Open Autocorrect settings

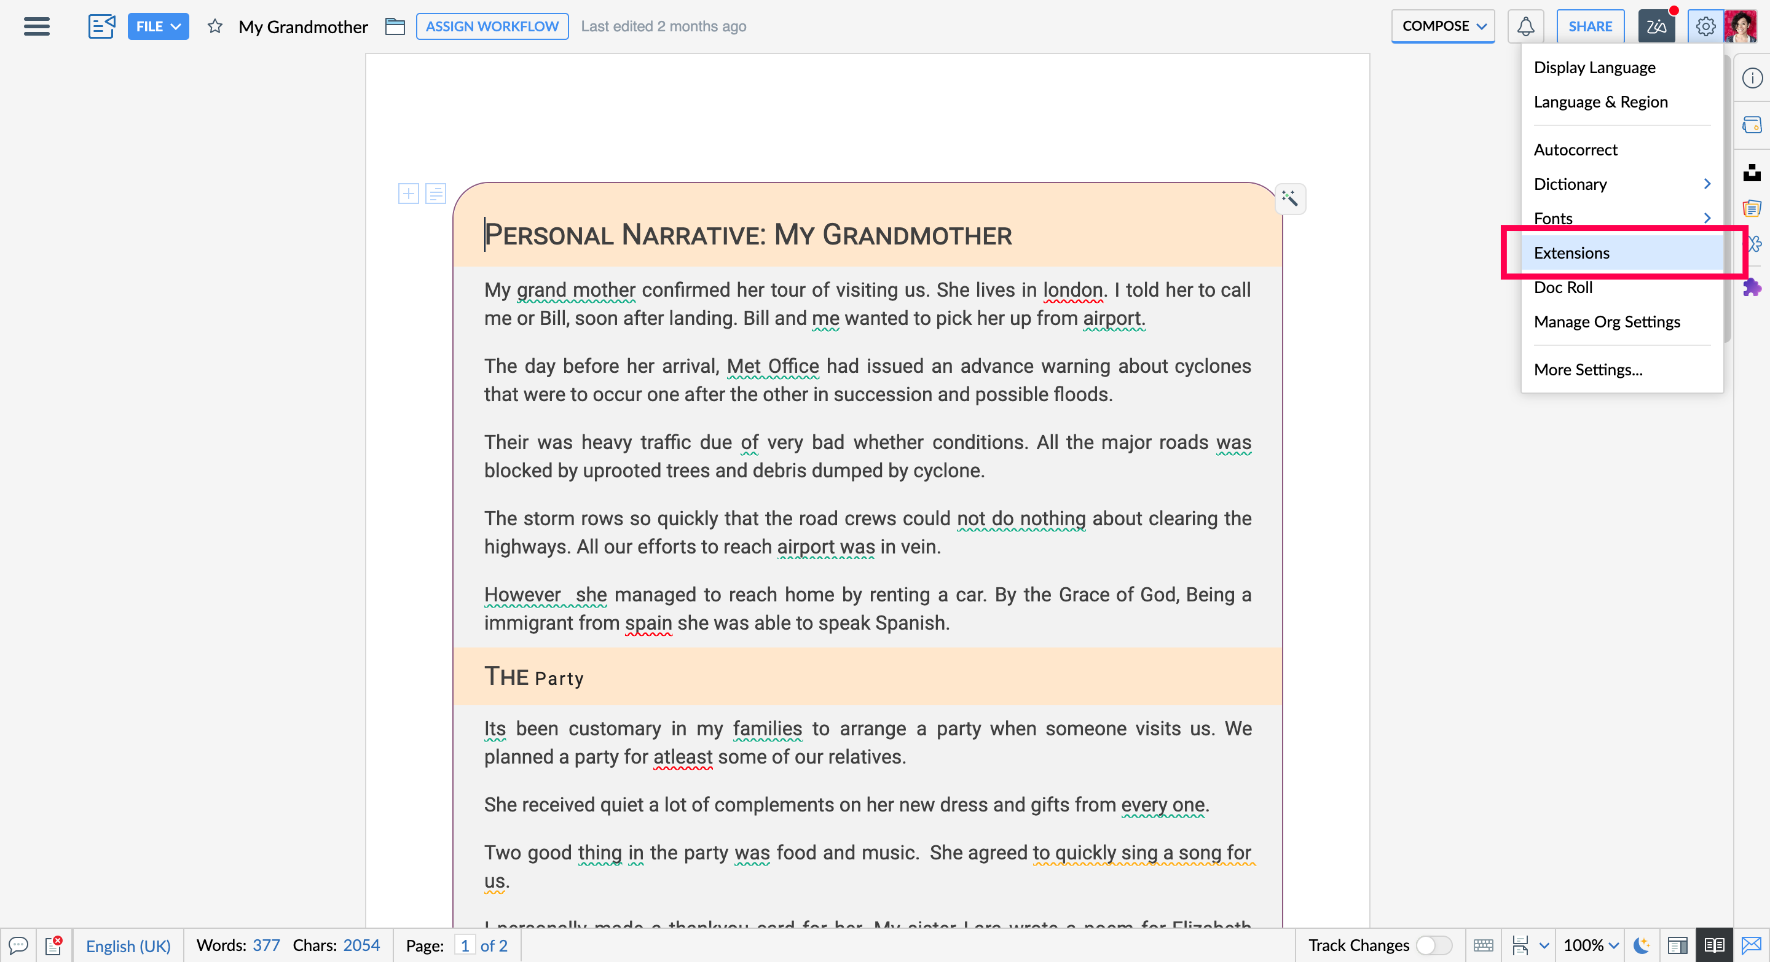(x=1622, y=150)
